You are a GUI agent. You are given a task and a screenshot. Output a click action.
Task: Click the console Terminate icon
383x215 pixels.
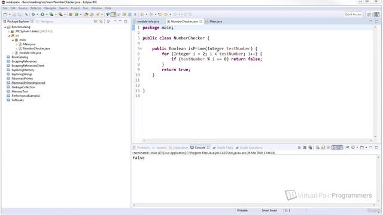pyautogui.click(x=299, y=148)
